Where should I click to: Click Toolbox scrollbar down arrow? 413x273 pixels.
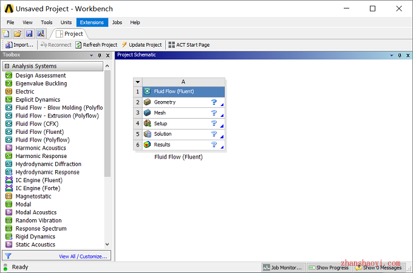click(x=108, y=245)
